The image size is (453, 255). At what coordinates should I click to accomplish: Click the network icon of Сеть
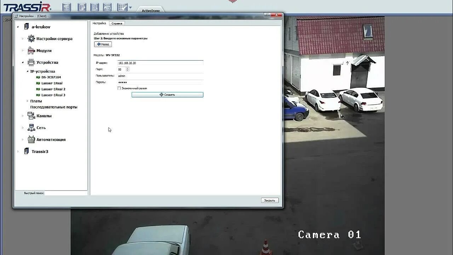click(x=31, y=127)
